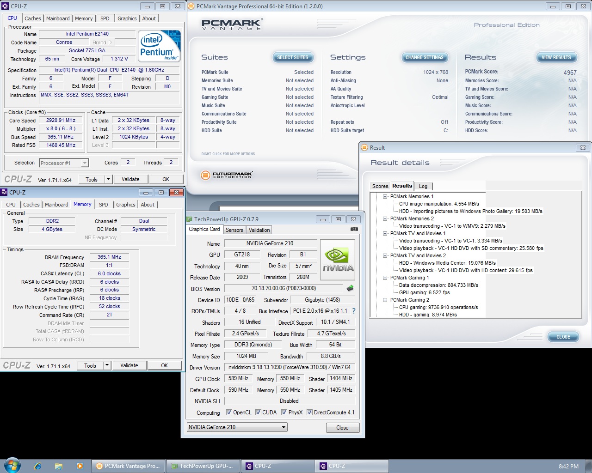Collapse the PCMark Gaming 2 tree node
This screenshot has height=473, width=592.
(385, 300)
